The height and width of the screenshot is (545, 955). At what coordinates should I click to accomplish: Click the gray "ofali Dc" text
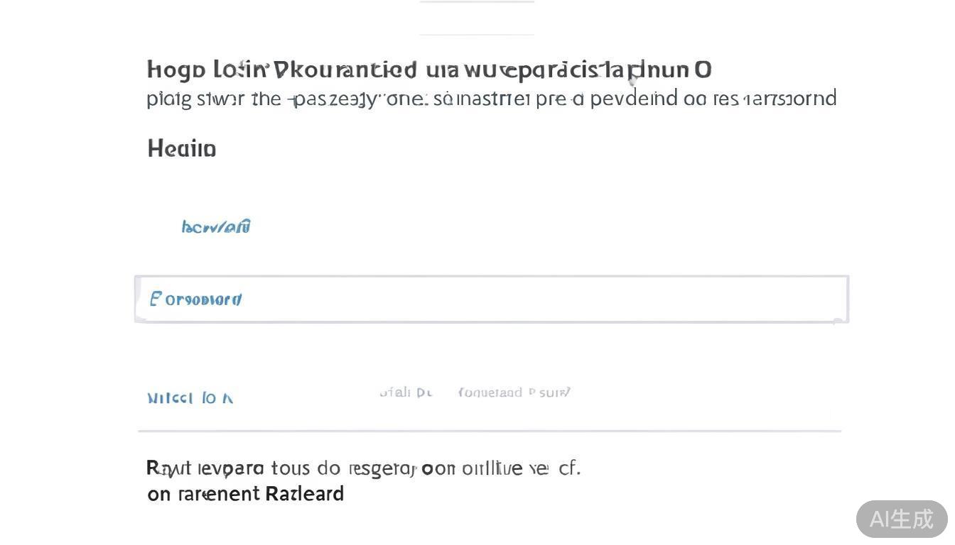(406, 392)
